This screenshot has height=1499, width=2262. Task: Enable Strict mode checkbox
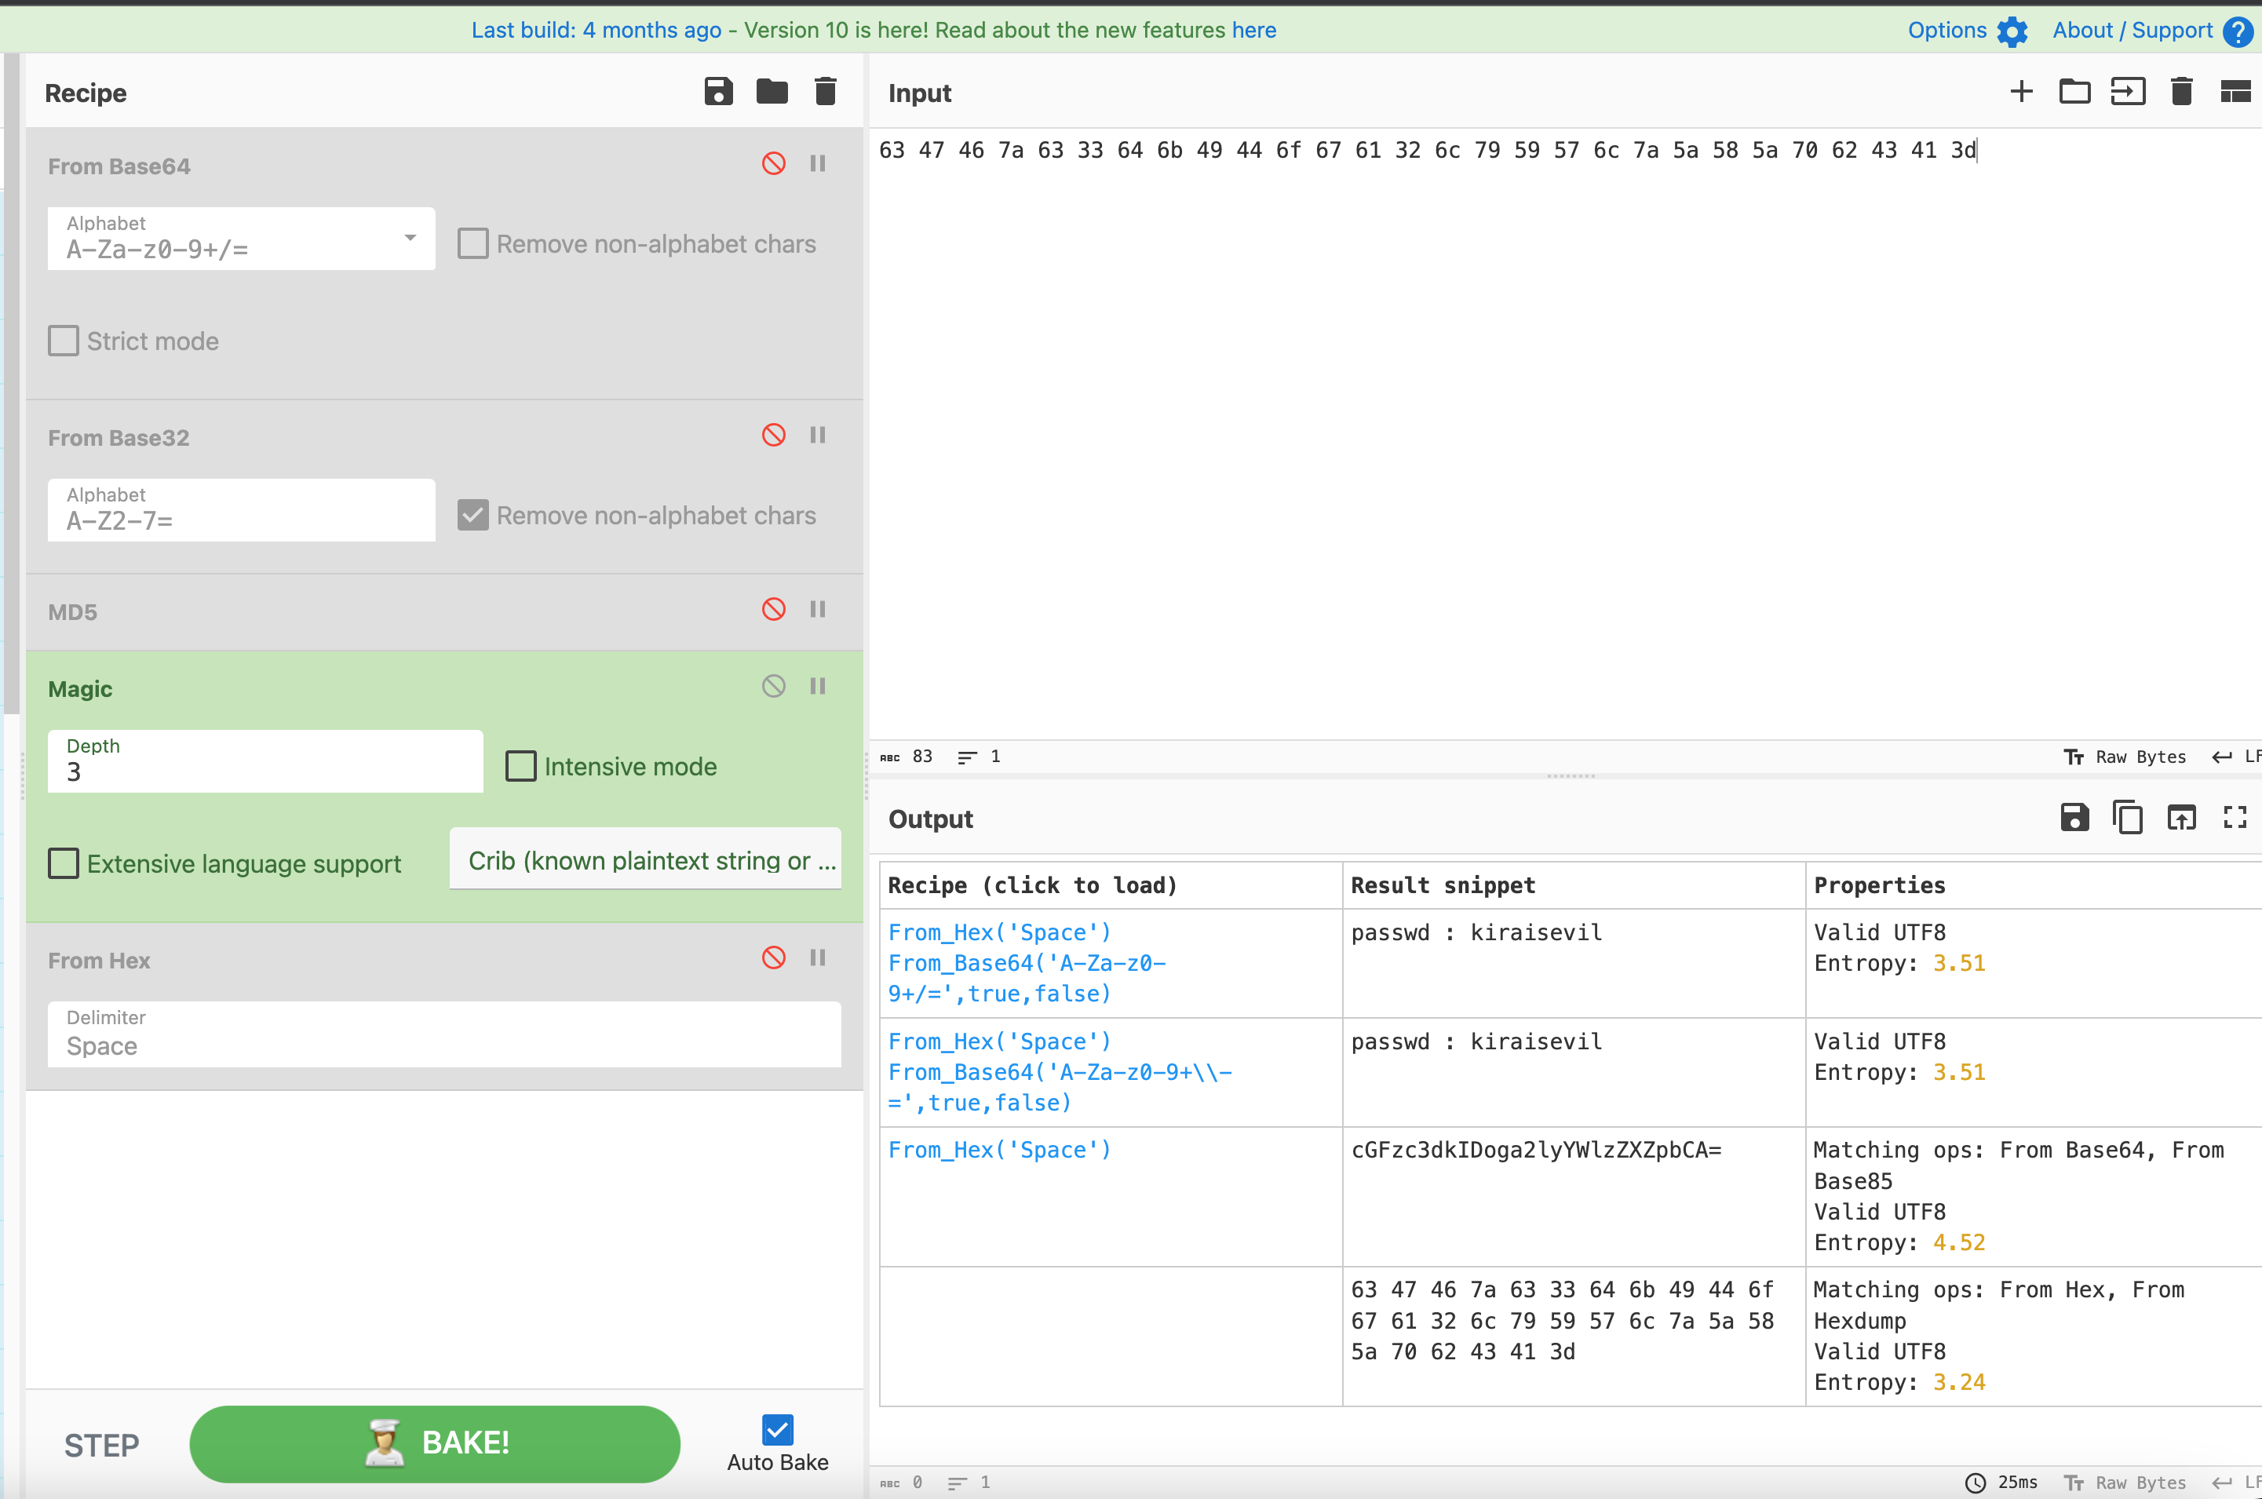pyautogui.click(x=64, y=341)
